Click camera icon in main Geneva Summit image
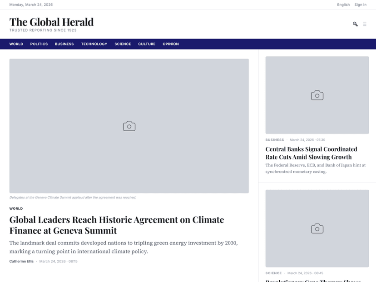The image size is (376, 282). pyautogui.click(x=129, y=126)
